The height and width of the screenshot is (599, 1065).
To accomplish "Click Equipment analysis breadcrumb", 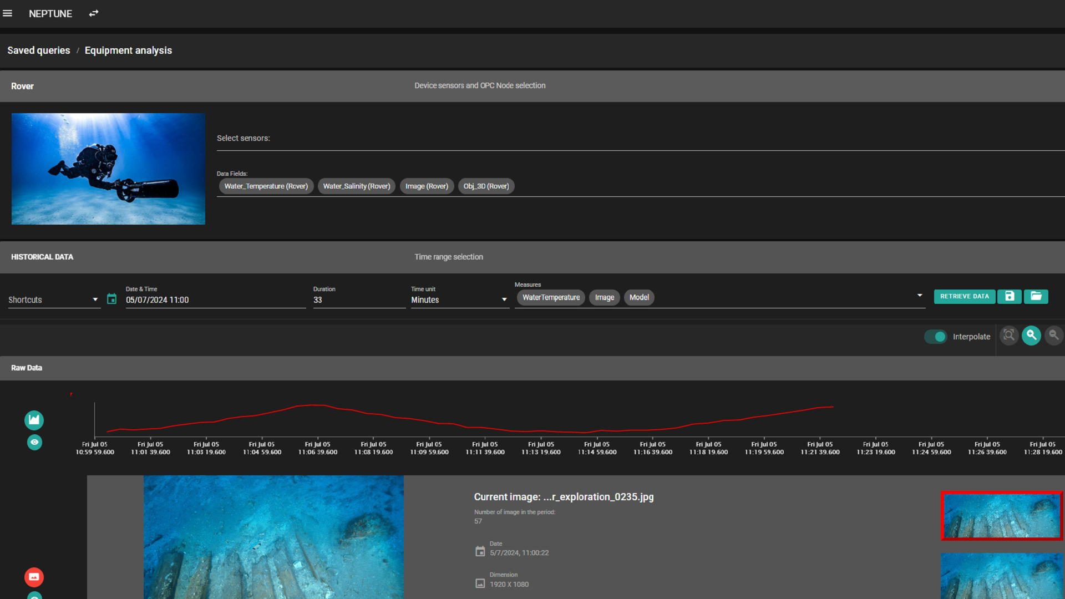I will (128, 50).
